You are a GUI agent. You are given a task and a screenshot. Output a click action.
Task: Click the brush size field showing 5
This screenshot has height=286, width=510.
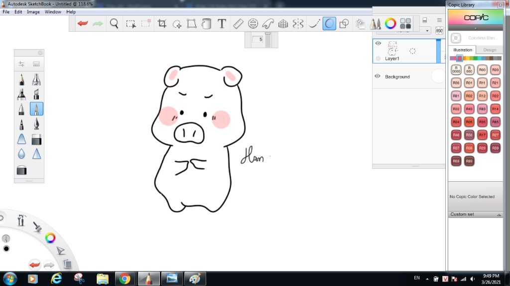click(x=257, y=39)
